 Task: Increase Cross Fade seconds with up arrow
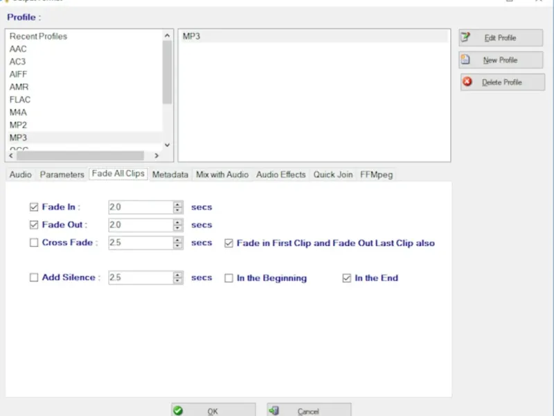click(x=178, y=239)
